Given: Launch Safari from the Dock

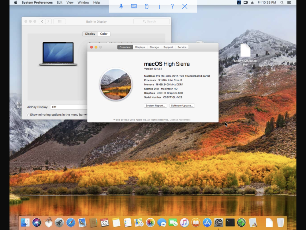Looking at the screenshot, I should (71, 223).
